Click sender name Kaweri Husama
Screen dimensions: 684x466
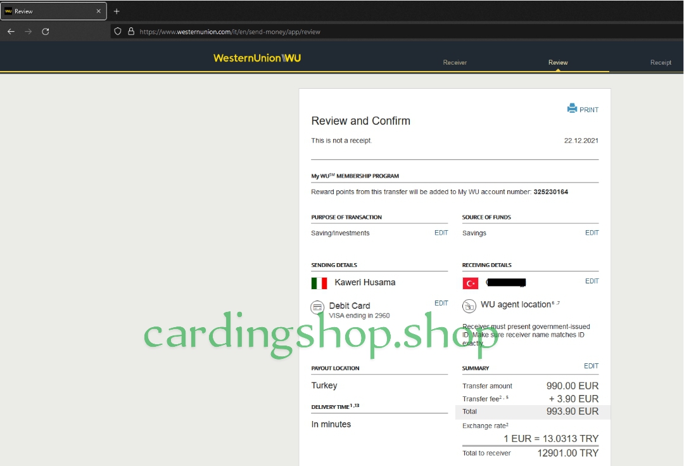[365, 283]
